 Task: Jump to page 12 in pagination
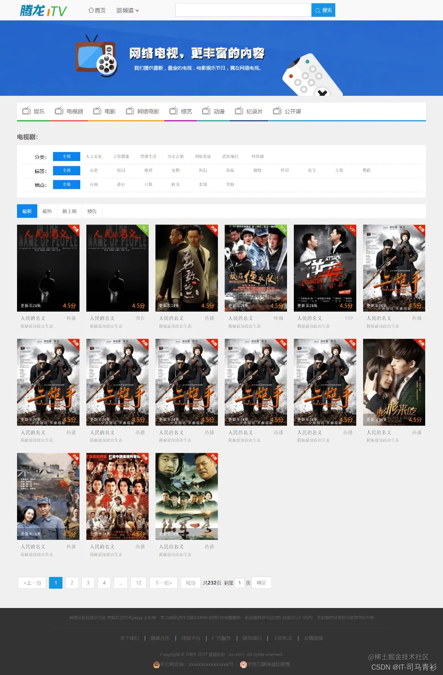pyautogui.click(x=139, y=583)
